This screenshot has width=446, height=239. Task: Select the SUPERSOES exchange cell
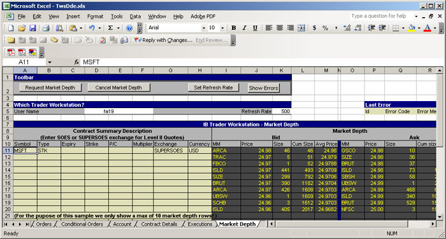pos(171,151)
